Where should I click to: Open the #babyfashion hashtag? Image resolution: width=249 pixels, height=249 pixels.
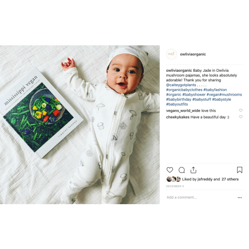215,90
